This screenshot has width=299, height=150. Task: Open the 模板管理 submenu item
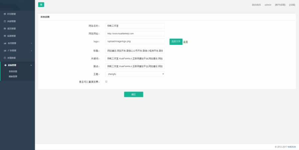13,76
